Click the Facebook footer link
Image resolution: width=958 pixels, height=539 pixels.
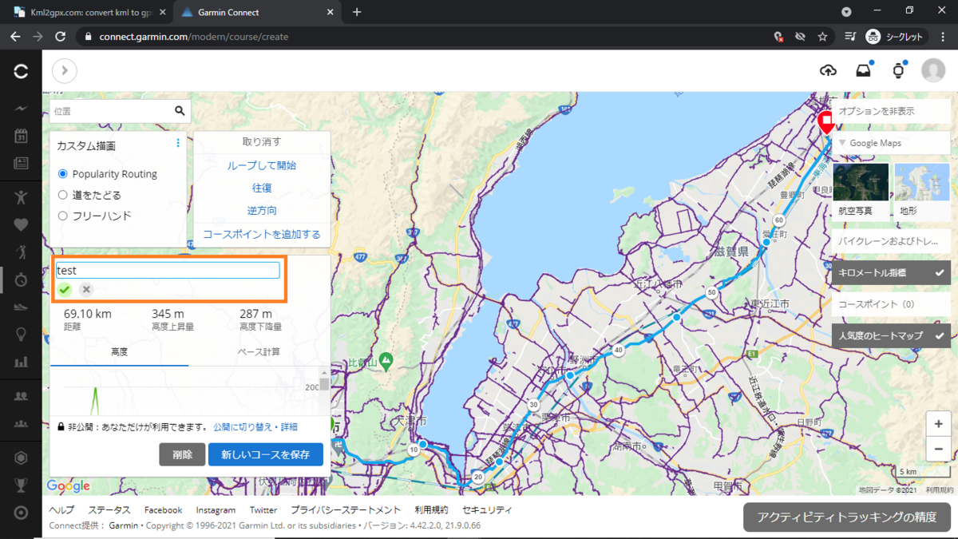click(x=163, y=509)
